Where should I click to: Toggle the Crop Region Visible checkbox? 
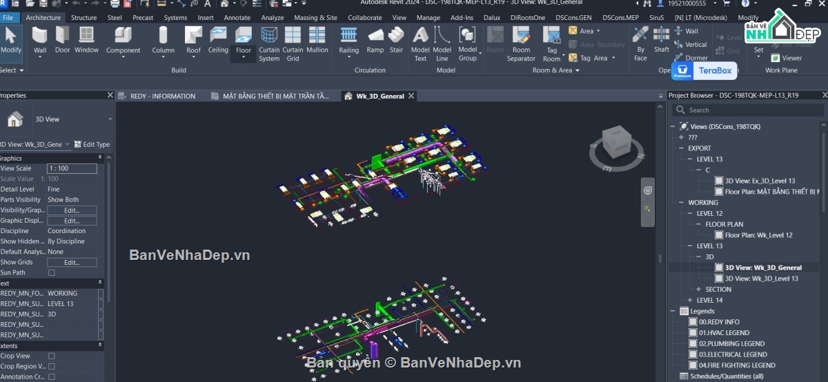coord(51,367)
